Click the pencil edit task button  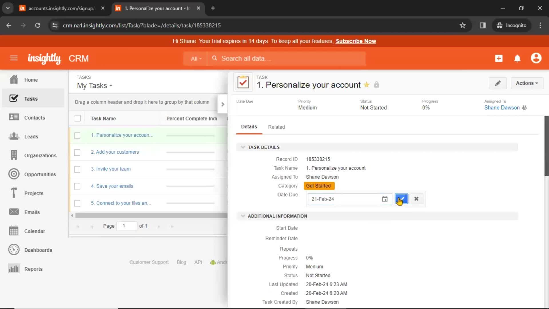(498, 83)
